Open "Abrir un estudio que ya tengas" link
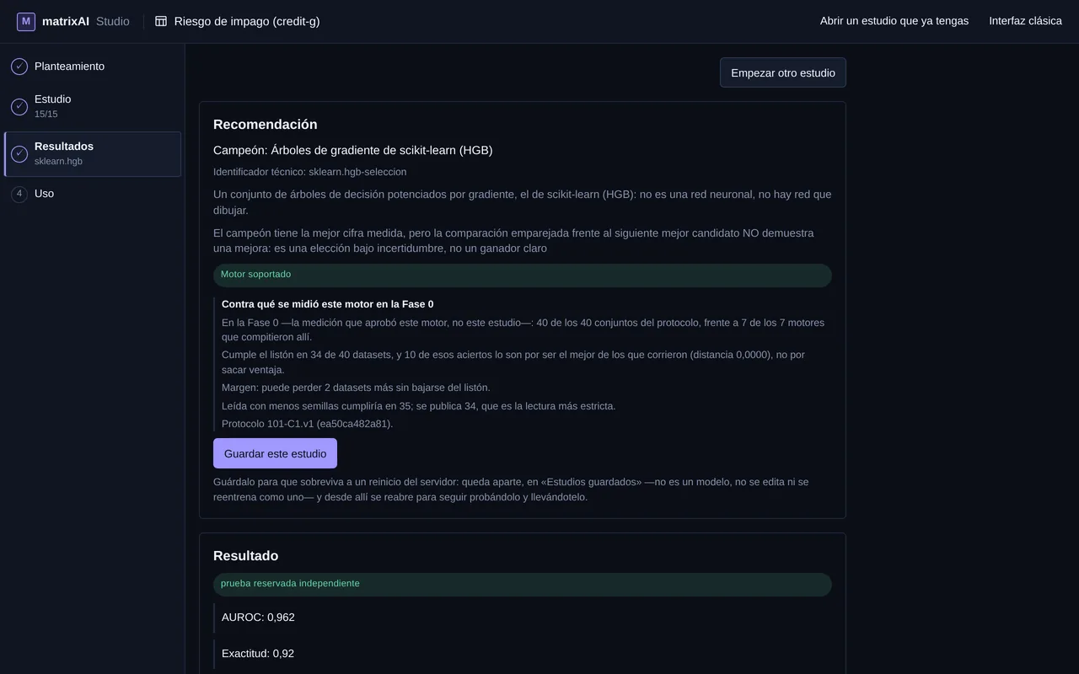1079x674 pixels. coord(894,21)
